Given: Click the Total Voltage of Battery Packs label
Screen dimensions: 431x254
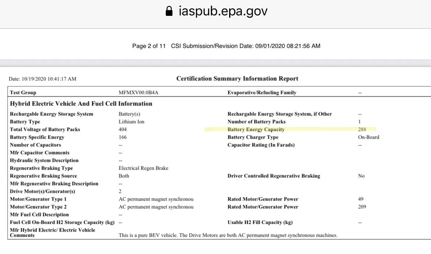Looking at the screenshot, I should click(x=45, y=129).
